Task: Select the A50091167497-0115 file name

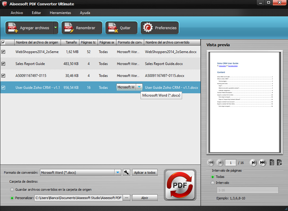Action: tap(31, 76)
